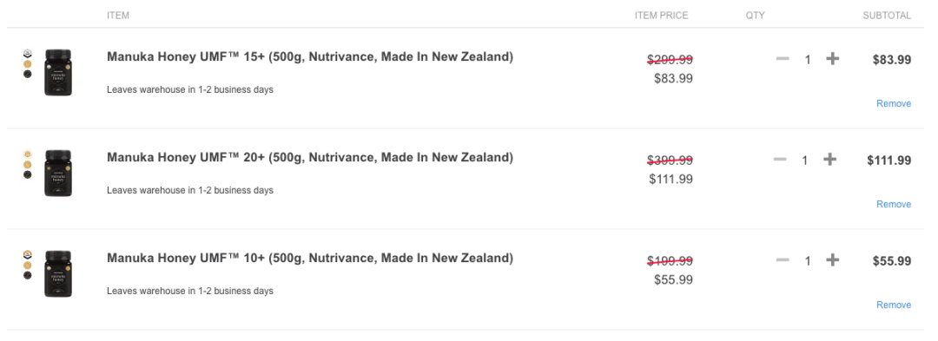Increase quantity of UMF 10+ honey
Viewport: 938px width, 341px height.
[832, 259]
